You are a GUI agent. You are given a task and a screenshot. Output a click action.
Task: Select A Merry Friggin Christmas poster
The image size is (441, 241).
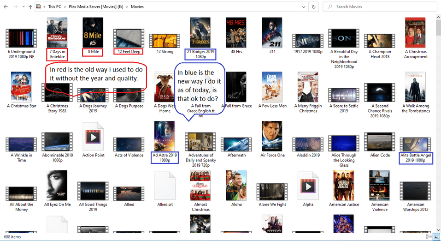[308, 87]
